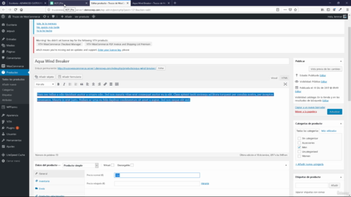
Task: Click Mover a la papelera link
Action: (x=306, y=112)
